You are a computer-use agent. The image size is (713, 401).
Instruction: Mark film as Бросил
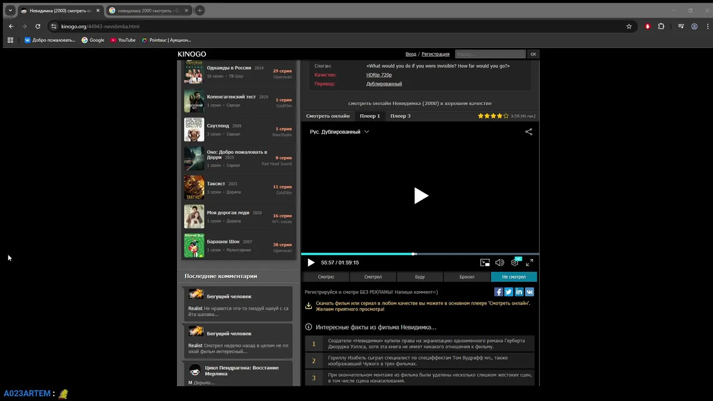click(x=467, y=277)
